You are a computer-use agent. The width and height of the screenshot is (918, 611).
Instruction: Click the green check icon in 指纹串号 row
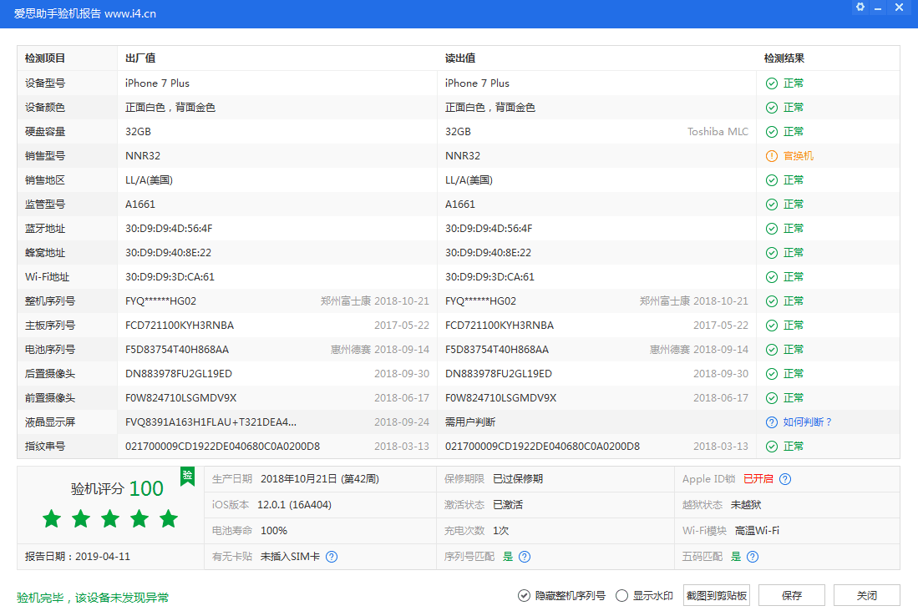point(772,447)
